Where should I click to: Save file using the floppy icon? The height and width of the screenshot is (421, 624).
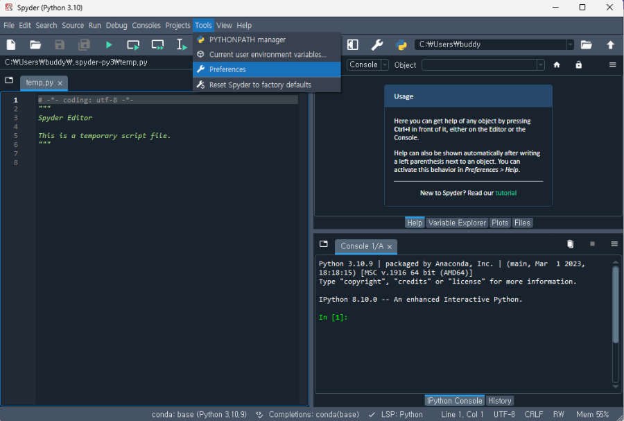coord(60,44)
